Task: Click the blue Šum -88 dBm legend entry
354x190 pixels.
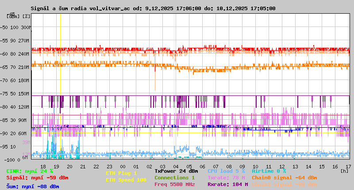Action: click(32, 186)
